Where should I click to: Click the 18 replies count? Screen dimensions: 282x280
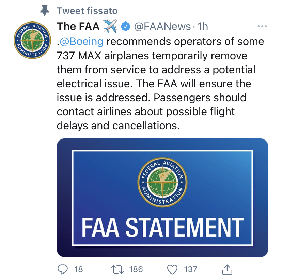point(78,269)
